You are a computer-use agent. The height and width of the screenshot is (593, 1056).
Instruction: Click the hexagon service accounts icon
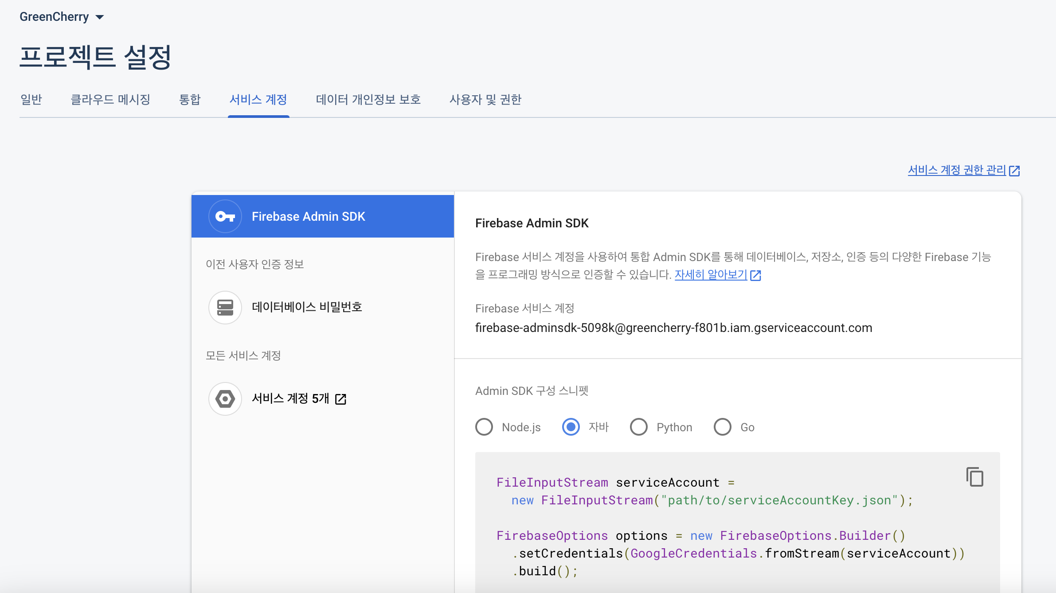[225, 399]
